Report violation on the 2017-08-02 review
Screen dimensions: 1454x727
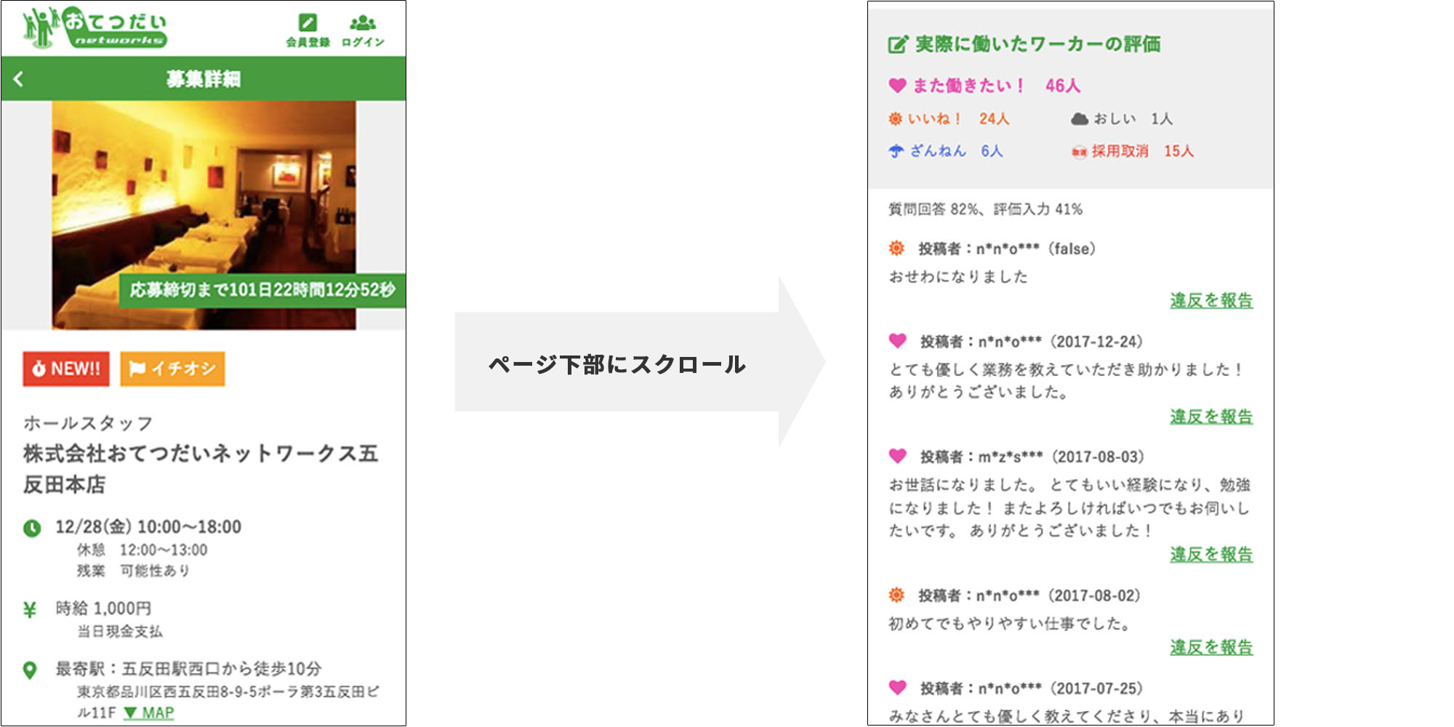coord(1211,648)
